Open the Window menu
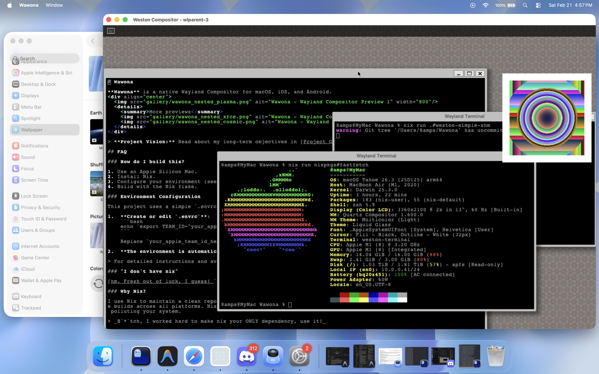 point(54,5)
